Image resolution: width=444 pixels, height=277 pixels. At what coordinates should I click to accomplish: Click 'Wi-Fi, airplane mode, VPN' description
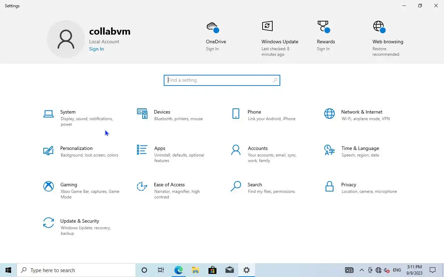[366, 119]
